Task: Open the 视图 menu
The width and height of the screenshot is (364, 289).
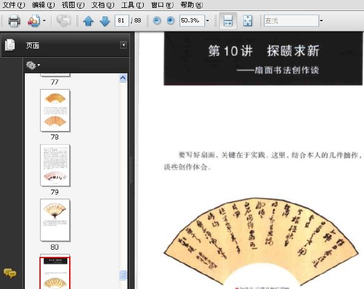Action: [73, 5]
